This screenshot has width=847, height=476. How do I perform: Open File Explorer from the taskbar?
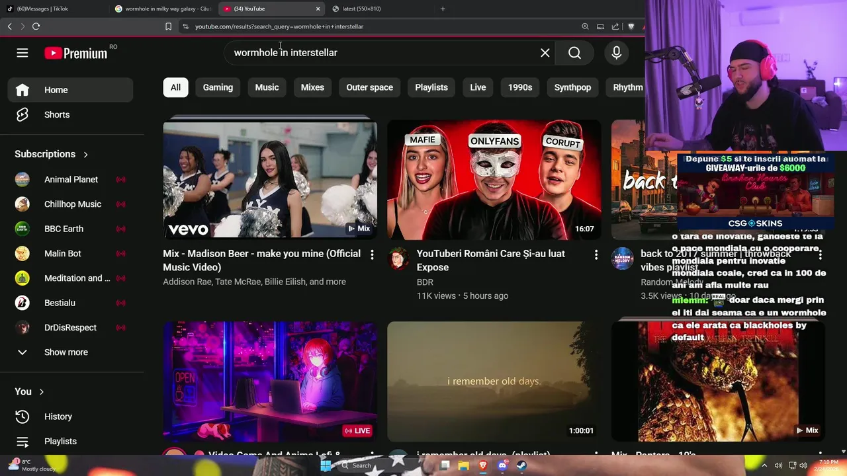(x=464, y=465)
